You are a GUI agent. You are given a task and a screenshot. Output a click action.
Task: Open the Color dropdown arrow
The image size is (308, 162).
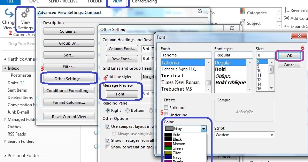(204, 129)
